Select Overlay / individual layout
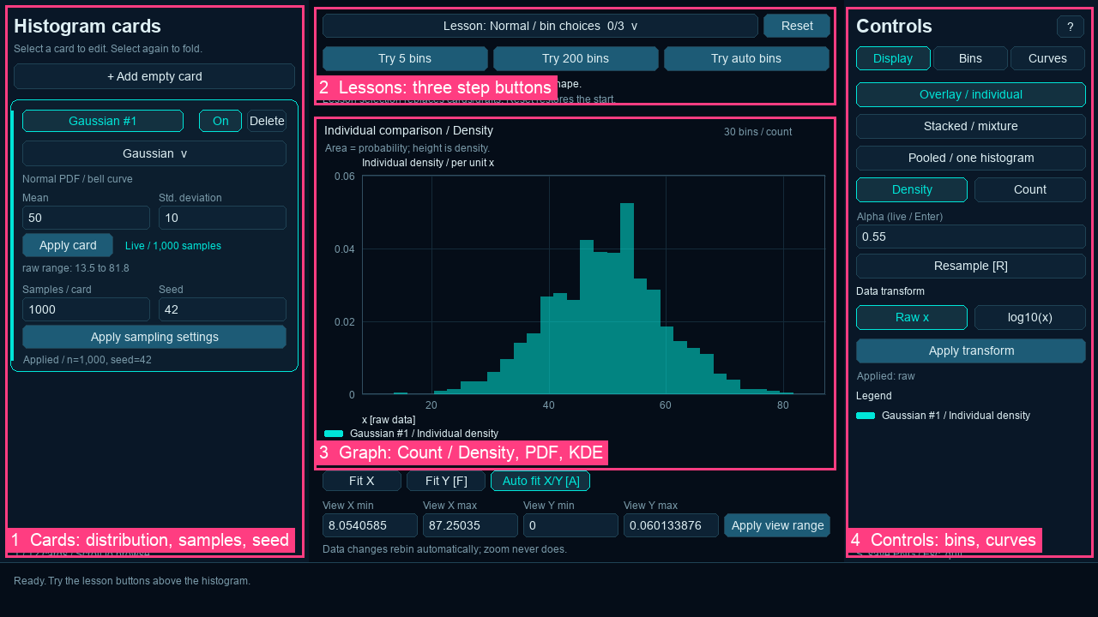 (x=971, y=94)
